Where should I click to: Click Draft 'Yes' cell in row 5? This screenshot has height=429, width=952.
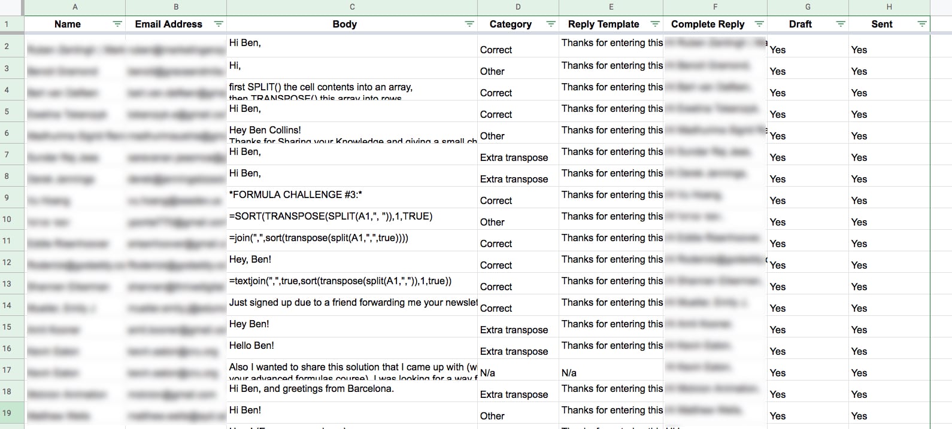coord(808,111)
